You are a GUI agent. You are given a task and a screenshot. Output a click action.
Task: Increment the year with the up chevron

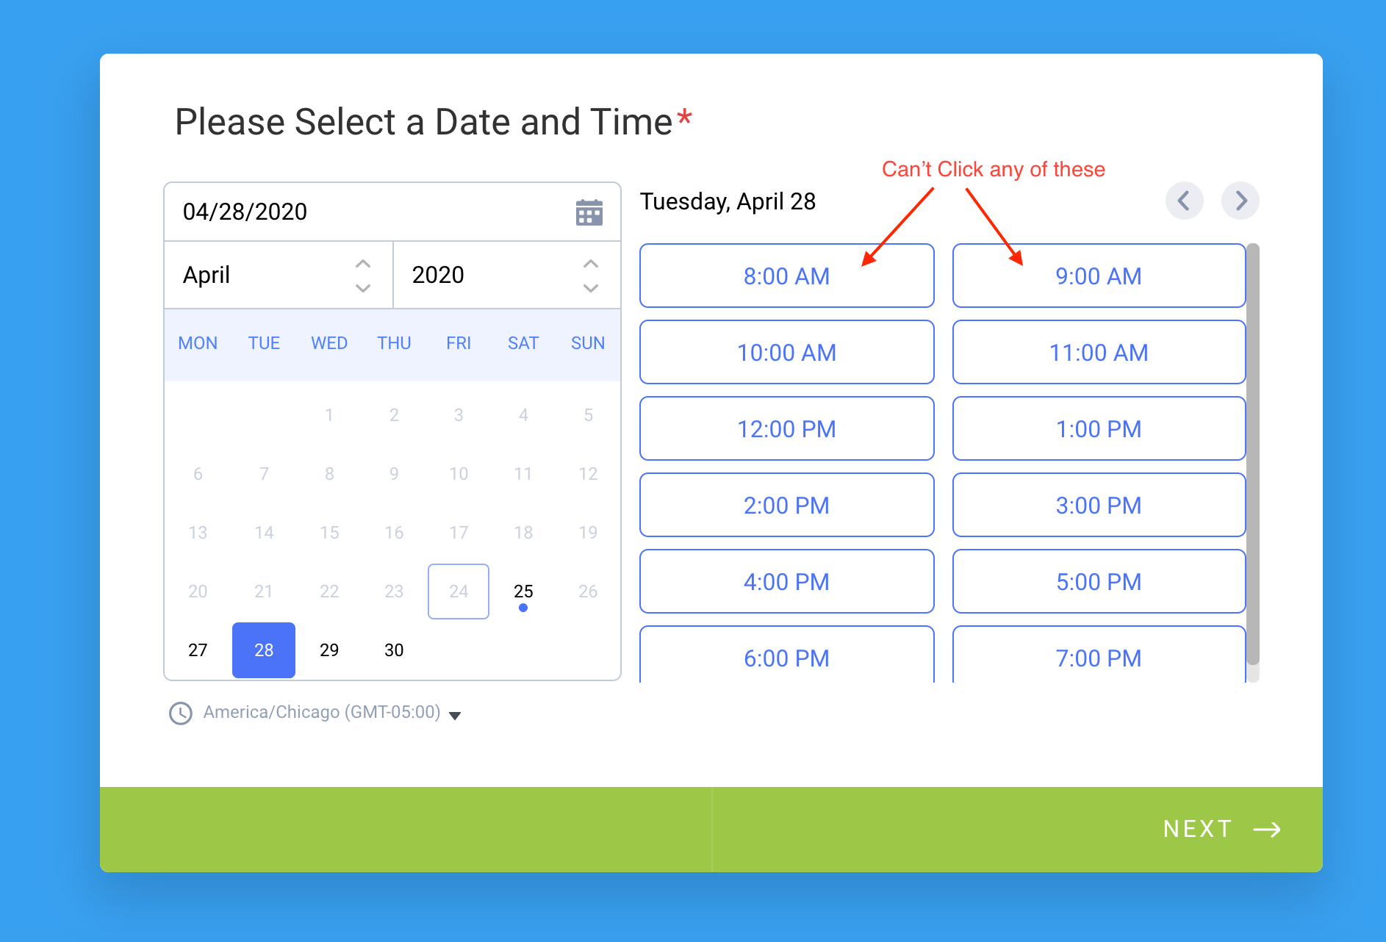[x=589, y=263]
